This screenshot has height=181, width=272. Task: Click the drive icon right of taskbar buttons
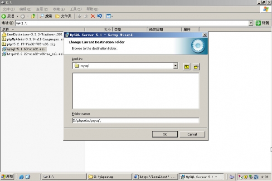[232, 177]
